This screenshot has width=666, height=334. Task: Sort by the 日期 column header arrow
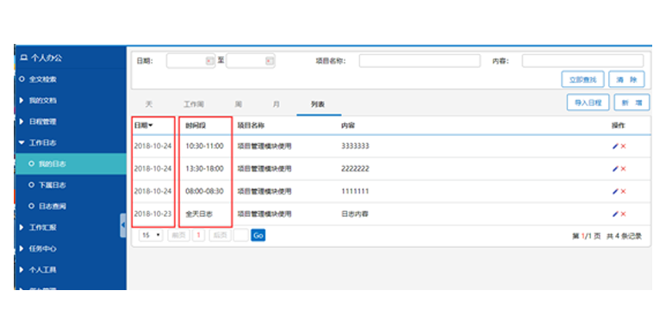[x=151, y=126]
